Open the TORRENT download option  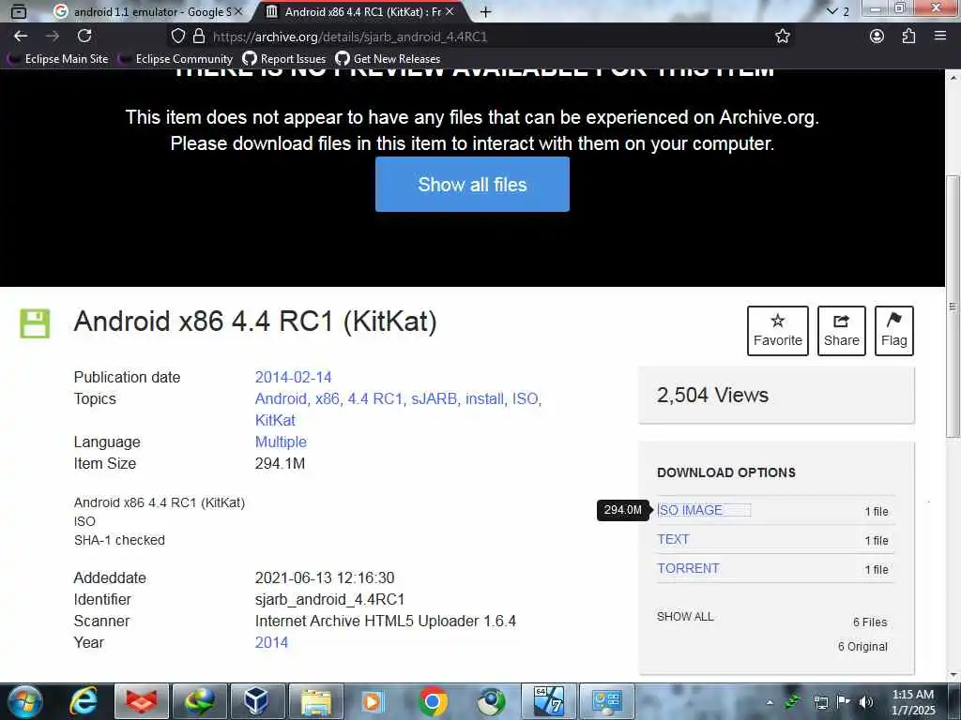(x=688, y=568)
